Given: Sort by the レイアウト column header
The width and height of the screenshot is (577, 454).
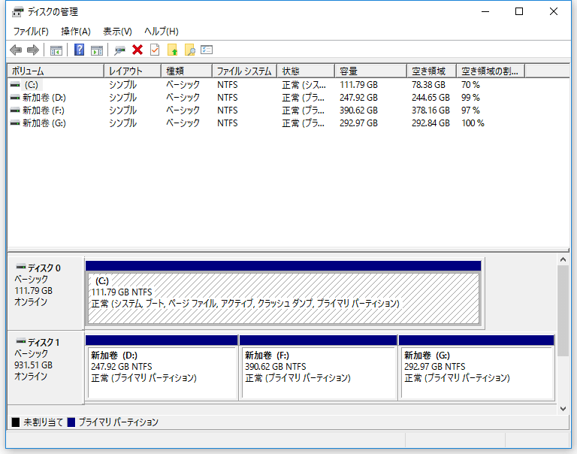Looking at the screenshot, I should coord(132,71).
